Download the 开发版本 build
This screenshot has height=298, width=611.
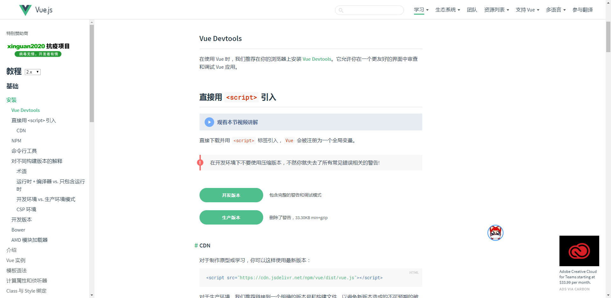click(231, 195)
